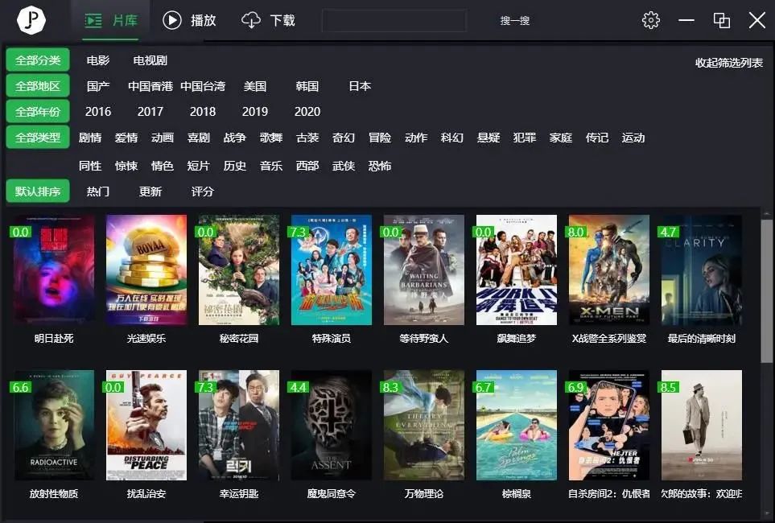This screenshot has height=523, width=775.
Task: Click the play circle icon beside 播放
Action: pos(172,20)
